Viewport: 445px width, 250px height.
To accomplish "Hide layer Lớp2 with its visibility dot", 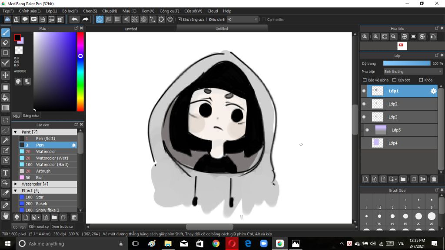I will point(364,104).
